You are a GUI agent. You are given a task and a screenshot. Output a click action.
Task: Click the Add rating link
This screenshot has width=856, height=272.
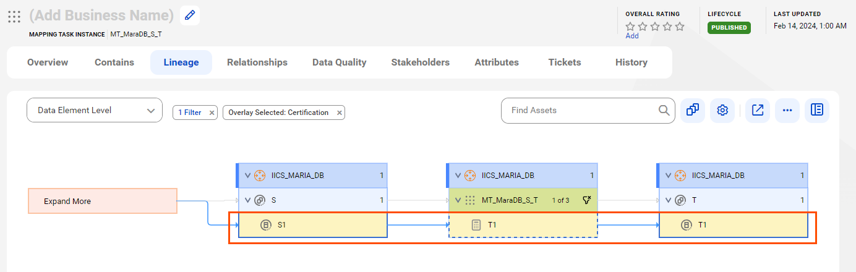(632, 36)
